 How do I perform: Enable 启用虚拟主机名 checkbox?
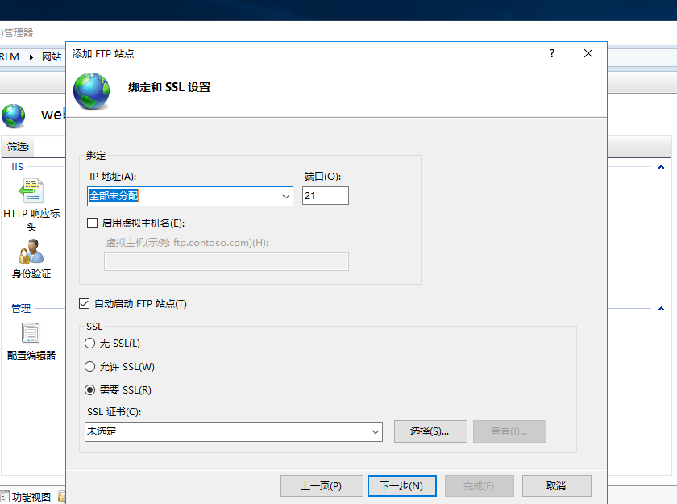pyautogui.click(x=92, y=223)
